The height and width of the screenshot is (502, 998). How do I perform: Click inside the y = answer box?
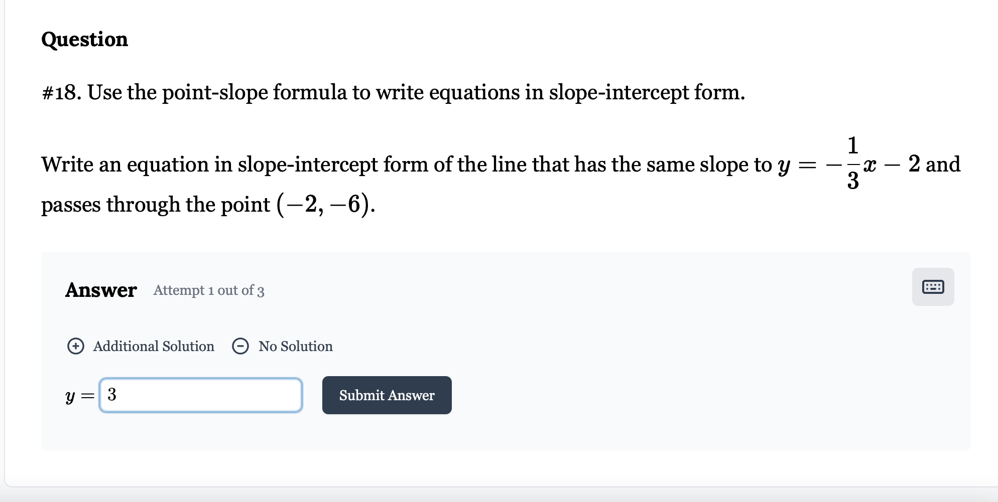tap(201, 395)
